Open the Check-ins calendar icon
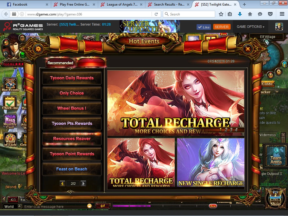Screen dimensions: 288x216 pyautogui.click(x=10, y=102)
